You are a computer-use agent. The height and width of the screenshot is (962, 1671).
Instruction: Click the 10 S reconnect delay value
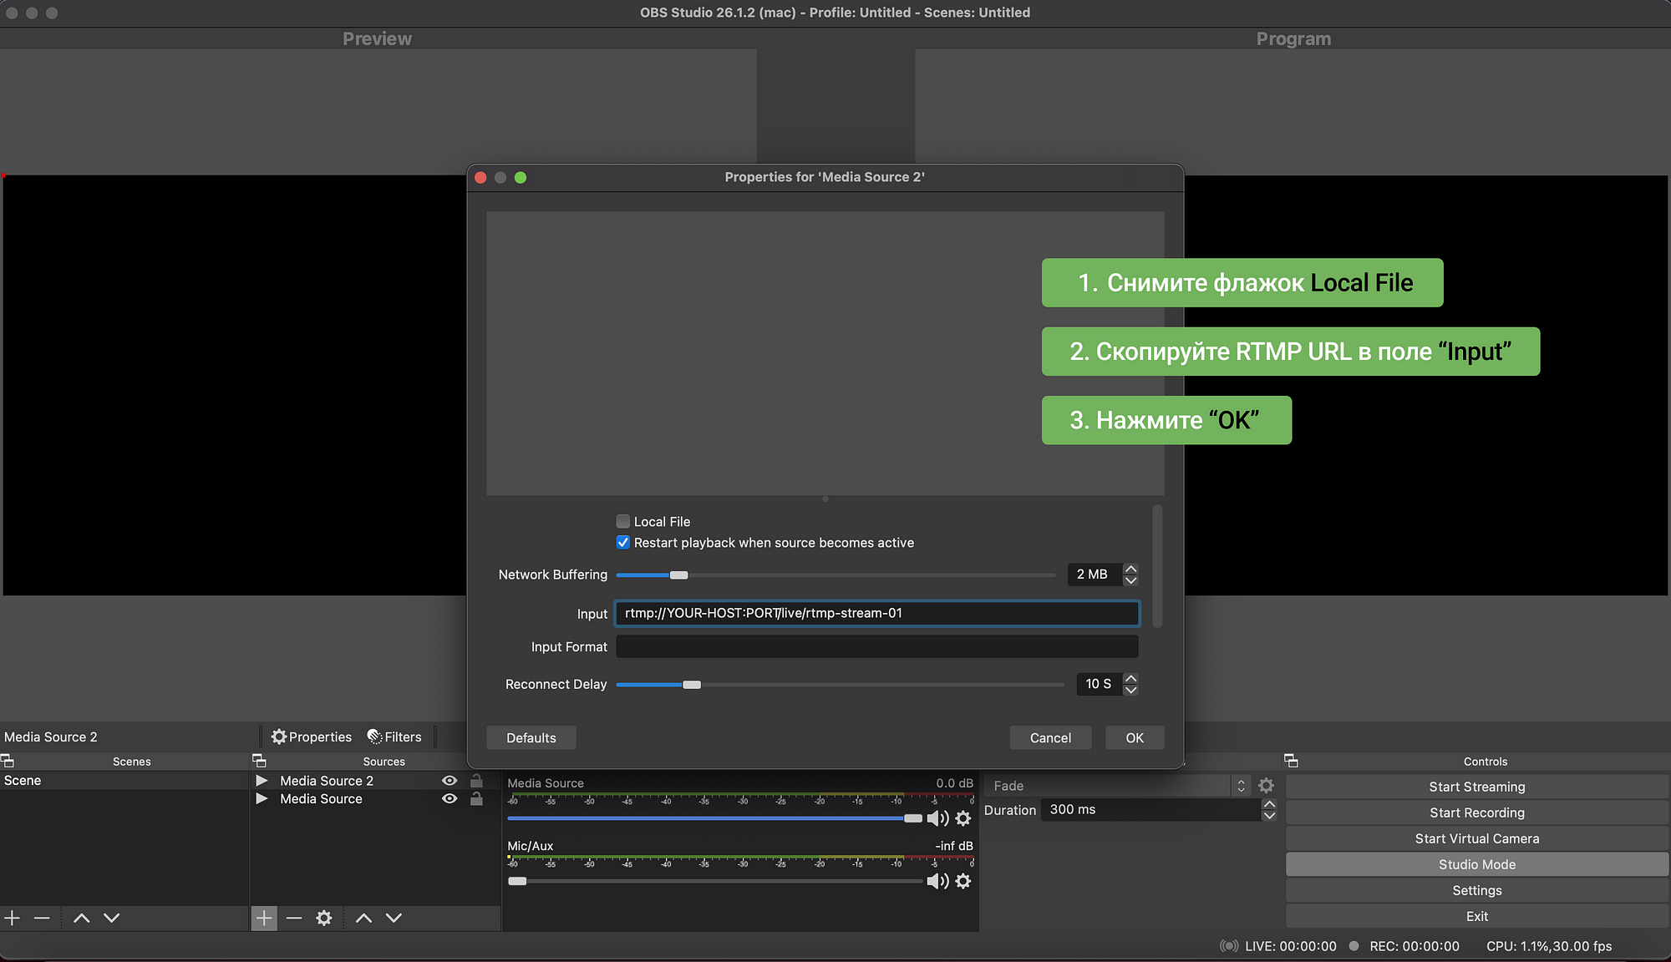1100,684
